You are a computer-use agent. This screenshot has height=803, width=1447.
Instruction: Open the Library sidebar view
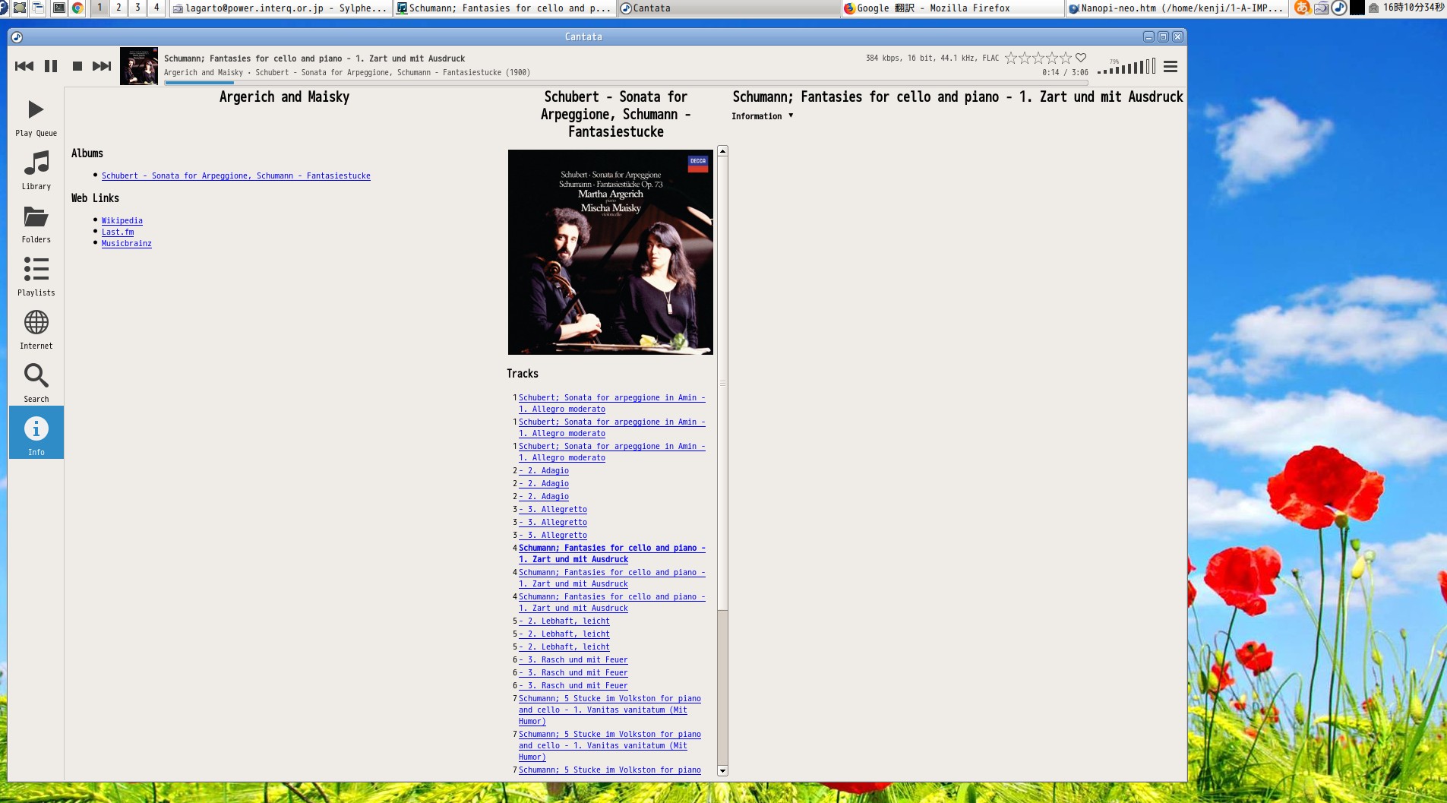pyautogui.click(x=36, y=171)
